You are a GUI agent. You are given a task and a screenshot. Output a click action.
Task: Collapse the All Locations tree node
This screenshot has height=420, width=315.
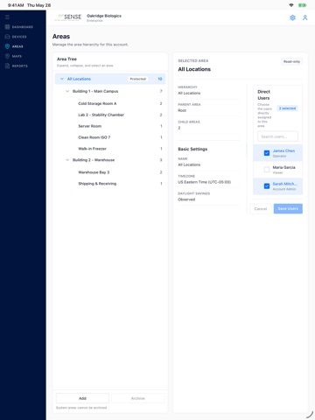(x=62, y=79)
